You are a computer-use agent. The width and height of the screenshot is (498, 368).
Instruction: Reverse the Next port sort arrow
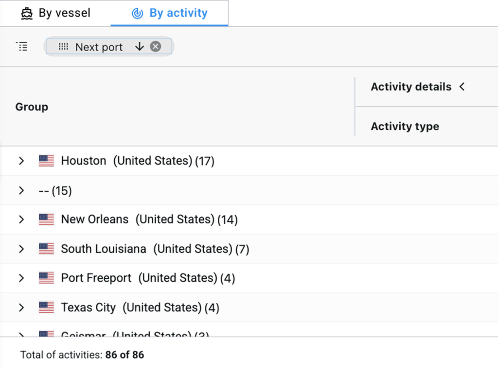(140, 47)
